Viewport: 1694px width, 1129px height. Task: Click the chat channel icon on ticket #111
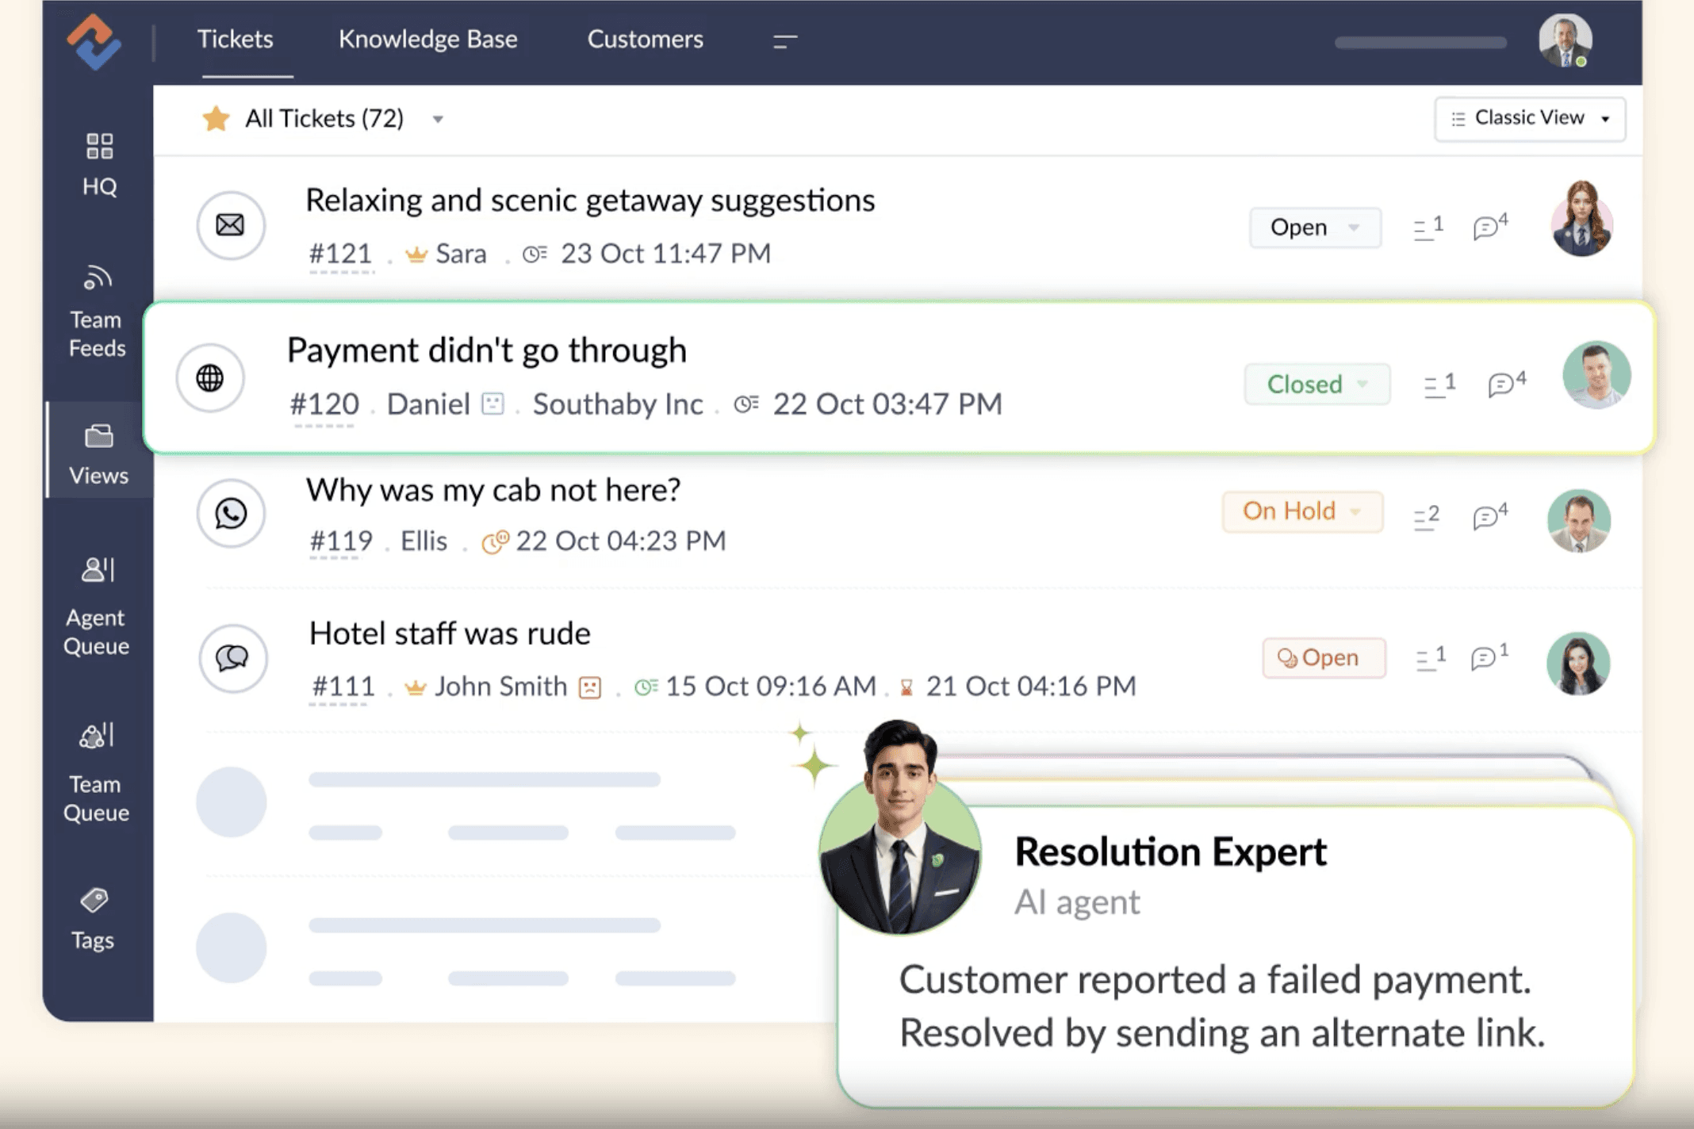(x=232, y=658)
